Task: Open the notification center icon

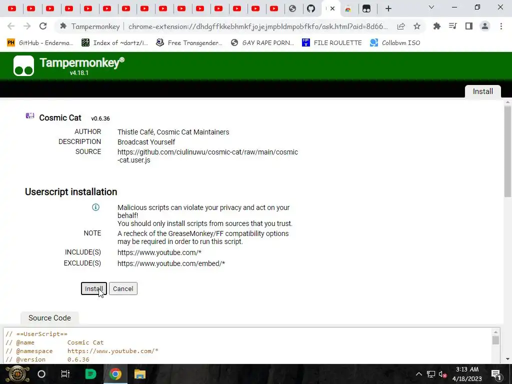Action: 496,374
